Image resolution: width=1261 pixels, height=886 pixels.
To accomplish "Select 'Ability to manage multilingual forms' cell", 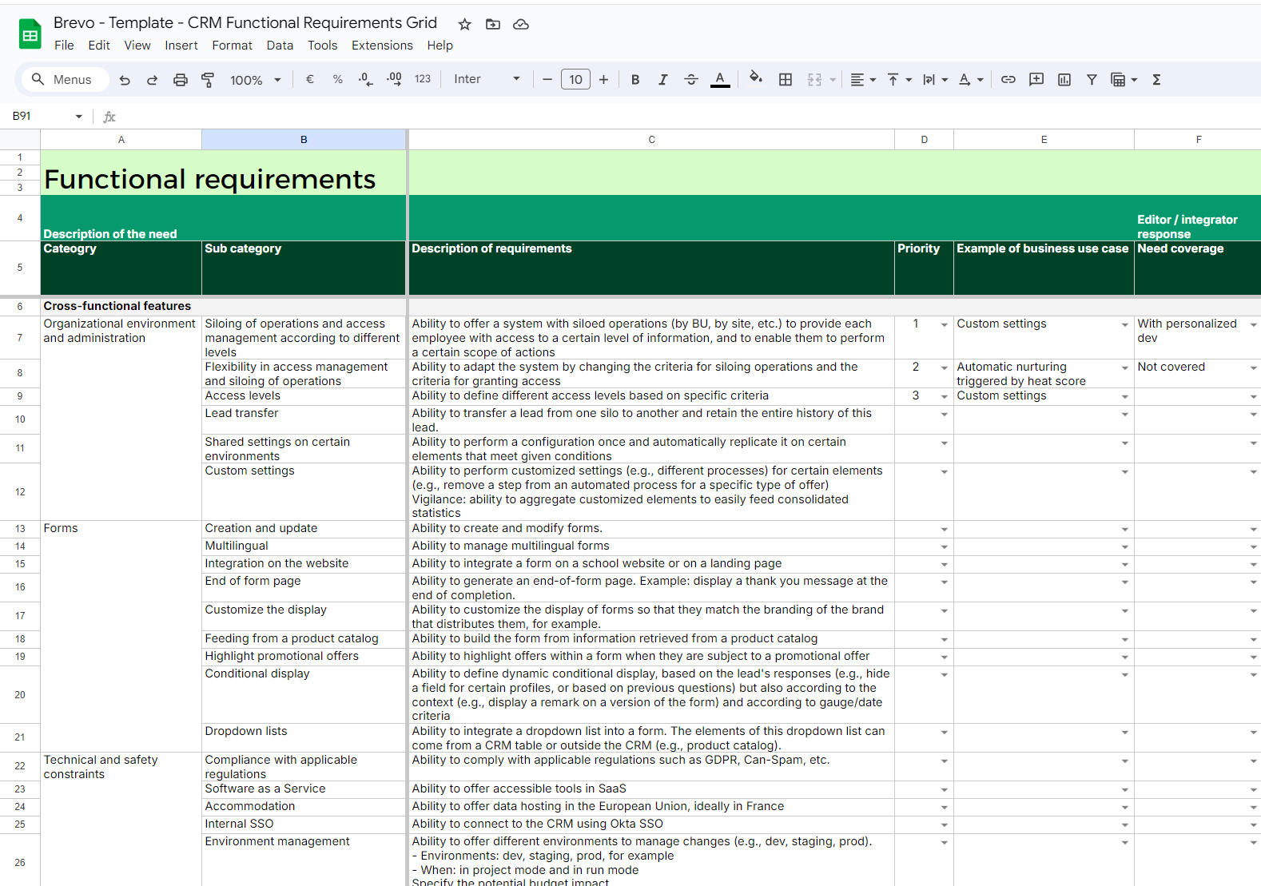I will 651,546.
